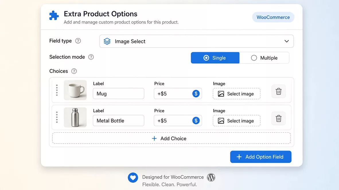
Task: Click dollar icon in Metal Bottle price field
Action: (196, 120)
